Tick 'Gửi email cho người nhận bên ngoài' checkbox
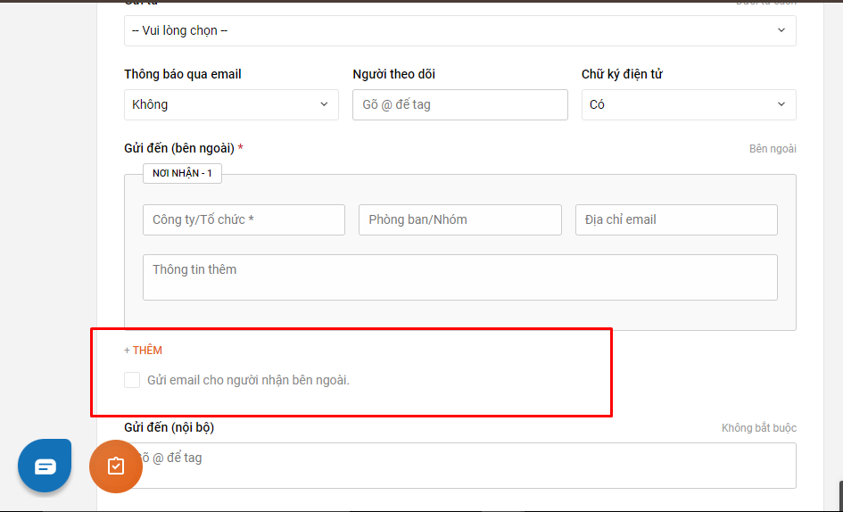Image resolution: width=843 pixels, height=512 pixels. click(x=132, y=380)
